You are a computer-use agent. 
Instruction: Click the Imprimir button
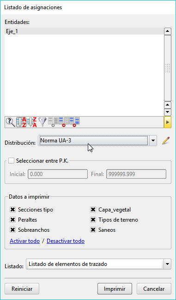click(x=115, y=289)
